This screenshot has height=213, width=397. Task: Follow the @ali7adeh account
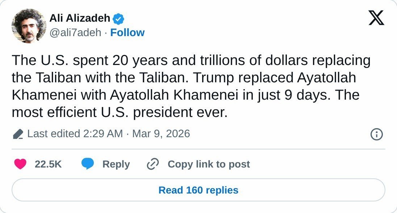[x=127, y=32]
